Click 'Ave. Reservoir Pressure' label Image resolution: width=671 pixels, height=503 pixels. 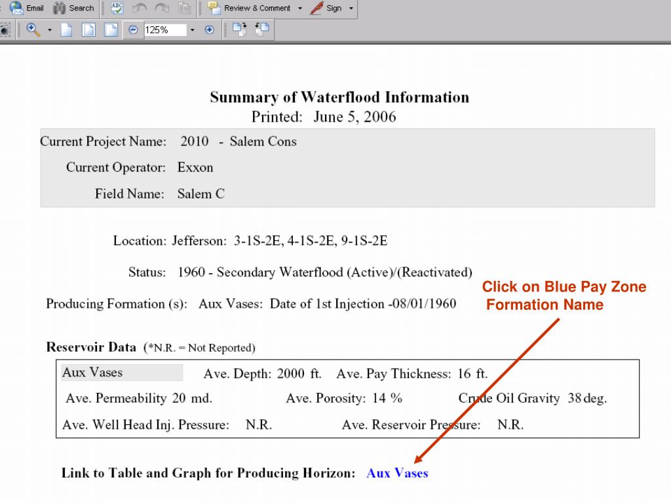(x=411, y=424)
